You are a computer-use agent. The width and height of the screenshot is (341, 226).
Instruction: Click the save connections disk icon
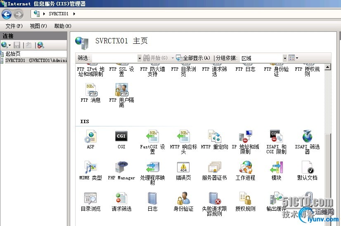[17, 45]
